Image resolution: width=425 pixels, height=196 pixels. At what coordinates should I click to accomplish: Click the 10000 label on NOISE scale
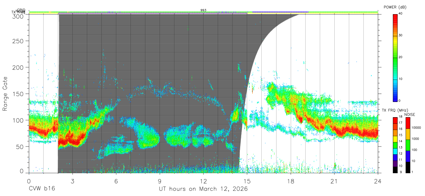[x=416, y=128]
